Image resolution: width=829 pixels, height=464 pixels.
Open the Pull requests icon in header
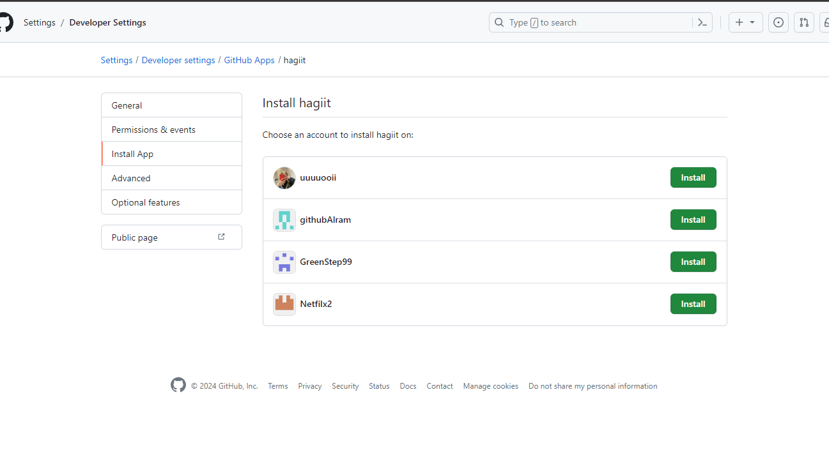coord(804,22)
